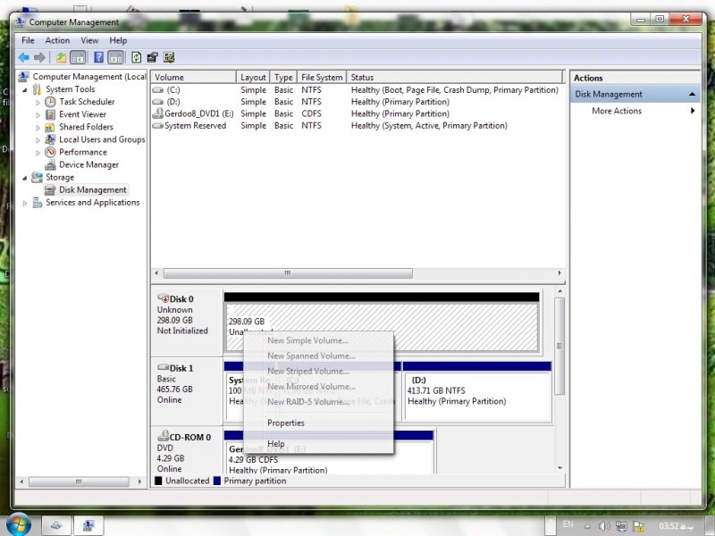Click the Disk Management tree icon
This screenshot has width=715, height=536.
[x=50, y=190]
